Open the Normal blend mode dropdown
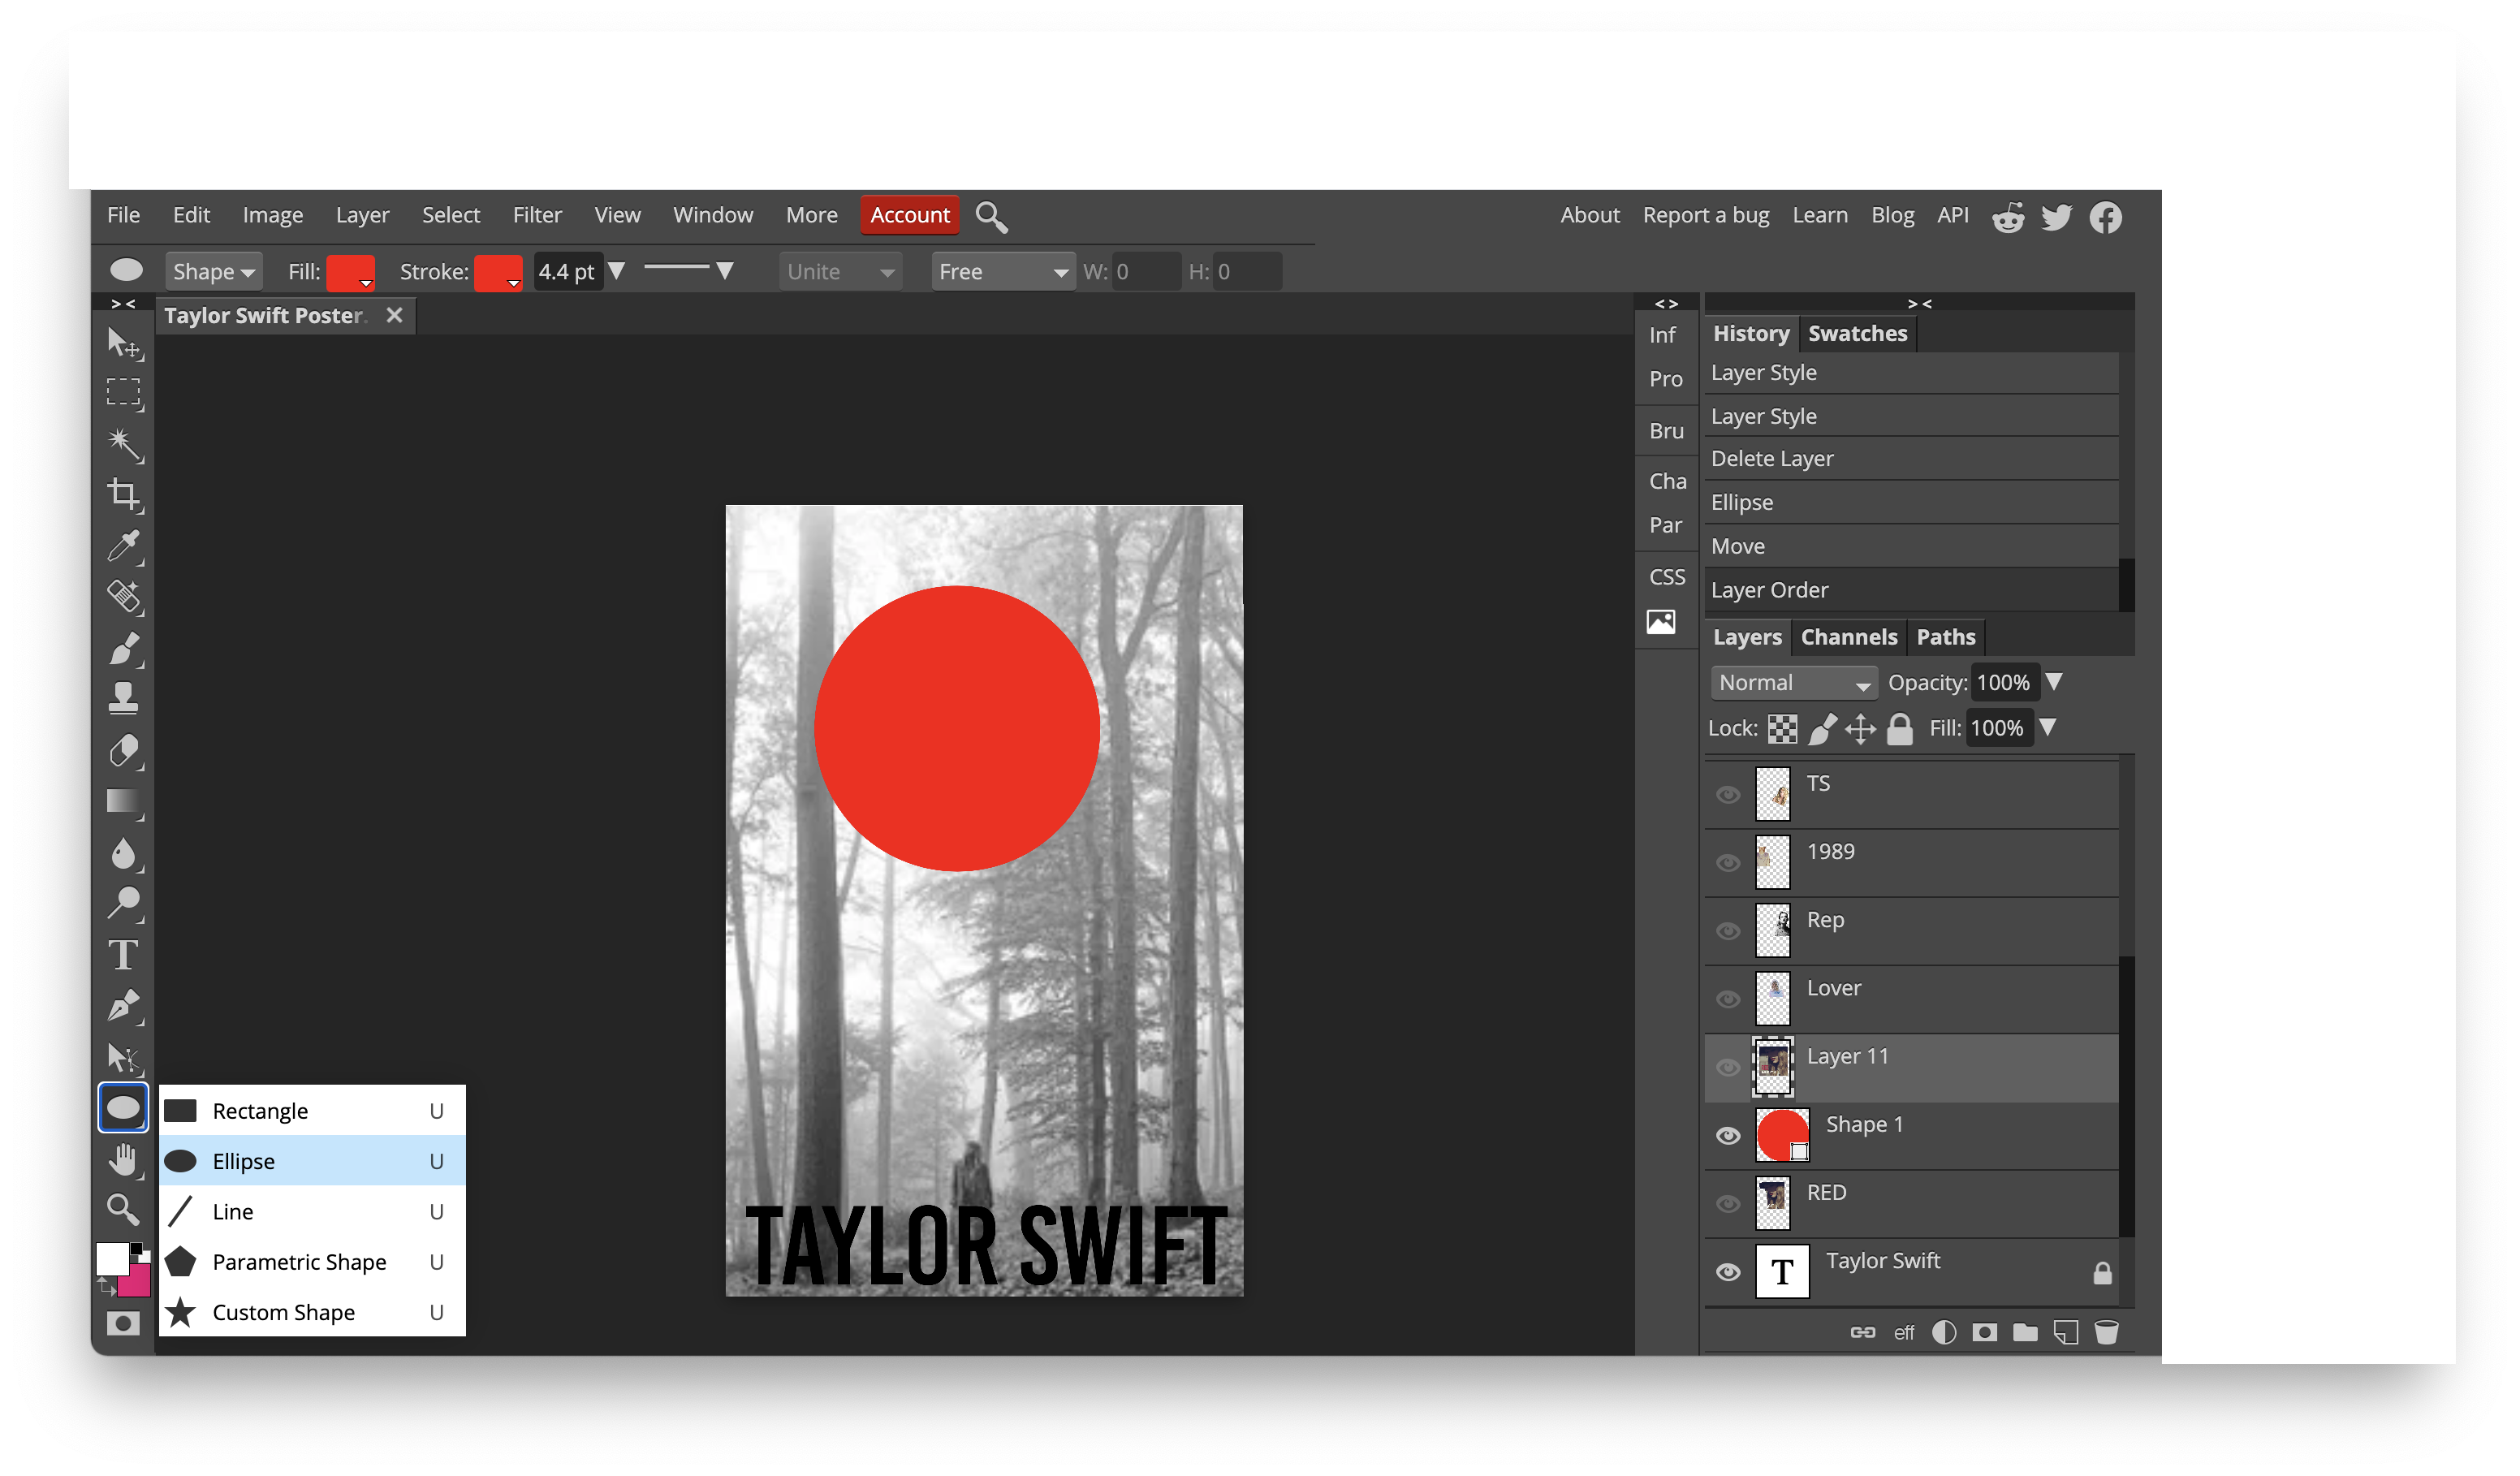This screenshot has width=2520, height=1476. pyautogui.click(x=1794, y=683)
